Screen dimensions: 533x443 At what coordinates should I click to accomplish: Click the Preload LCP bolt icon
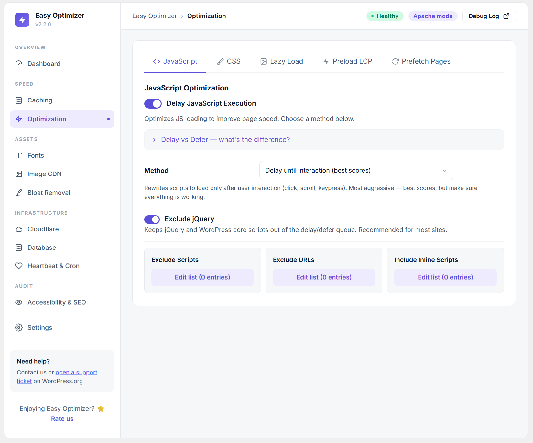(326, 61)
